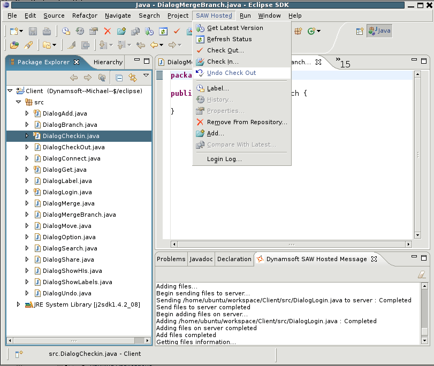Collapse the src folder tree node
Viewport: 434px width, 366px height.
(x=18, y=102)
